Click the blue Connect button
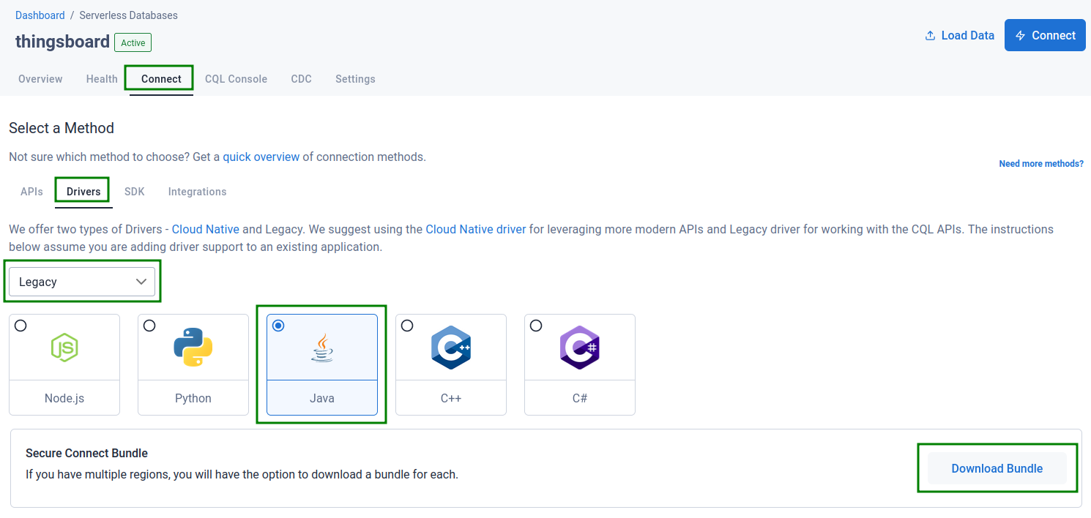The height and width of the screenshot is (518, 1091). [x=1045, y=35]
